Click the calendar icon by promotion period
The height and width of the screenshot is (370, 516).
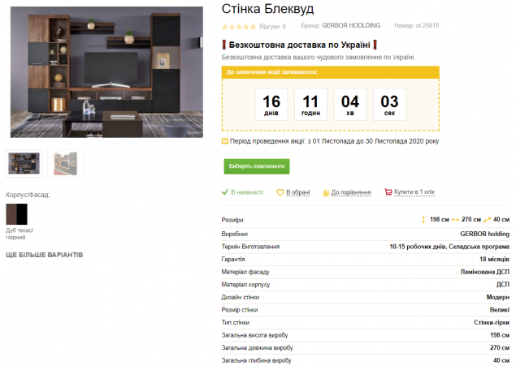coord(225,141)
